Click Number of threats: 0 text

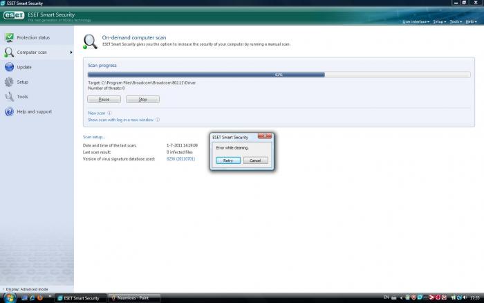pos(106,89)
